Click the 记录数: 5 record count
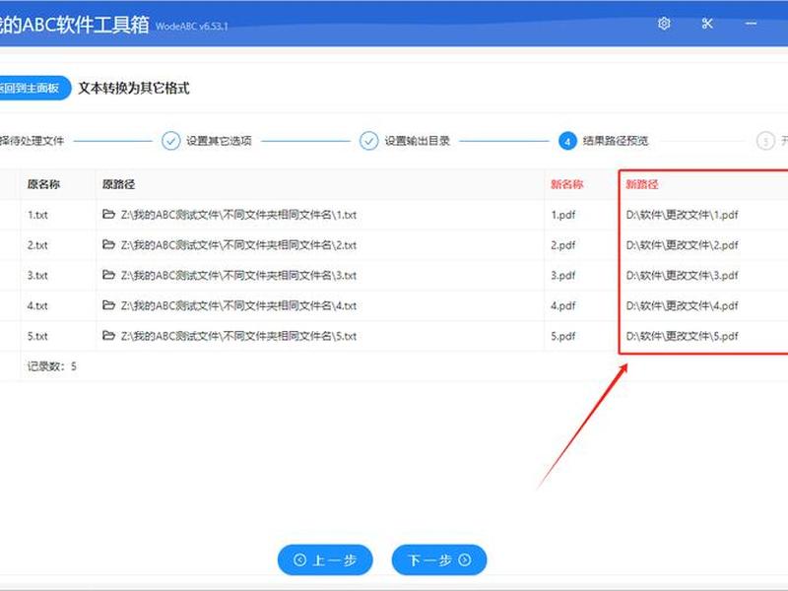This screenshot has height=591, width=788. pyautogui.click(x=52, y=366)
